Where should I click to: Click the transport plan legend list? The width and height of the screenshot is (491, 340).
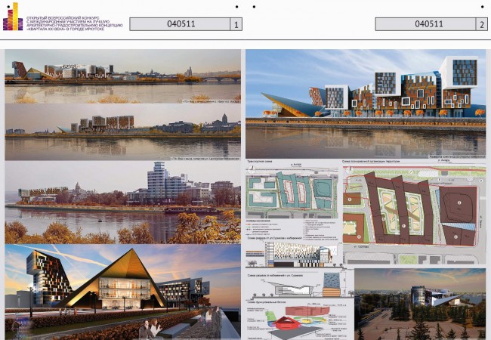(x=293, y=229)
